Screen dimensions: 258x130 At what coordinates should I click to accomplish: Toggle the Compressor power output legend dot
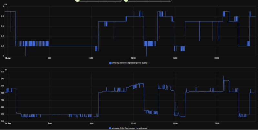click(110, 63)
